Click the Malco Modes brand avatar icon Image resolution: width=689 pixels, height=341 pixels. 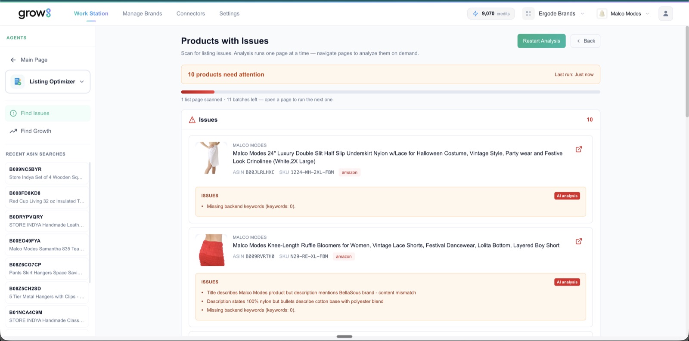[x=602, y=14]
